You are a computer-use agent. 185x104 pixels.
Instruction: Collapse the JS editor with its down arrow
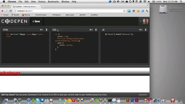146,30
